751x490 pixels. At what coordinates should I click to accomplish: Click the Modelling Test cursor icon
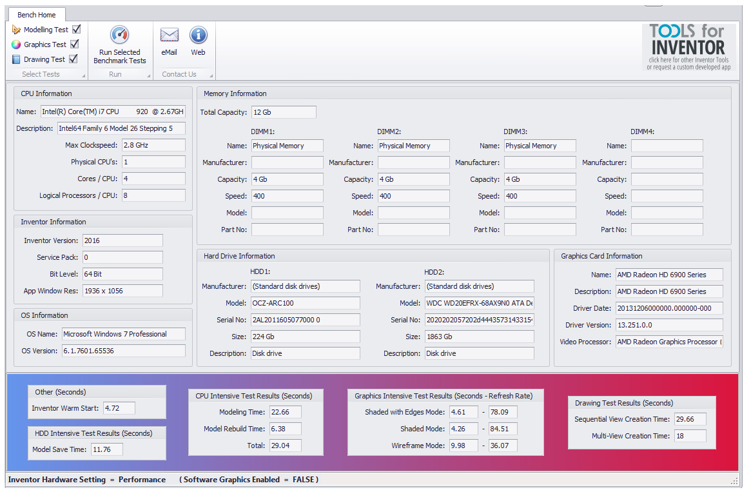(x=16, y=30)
